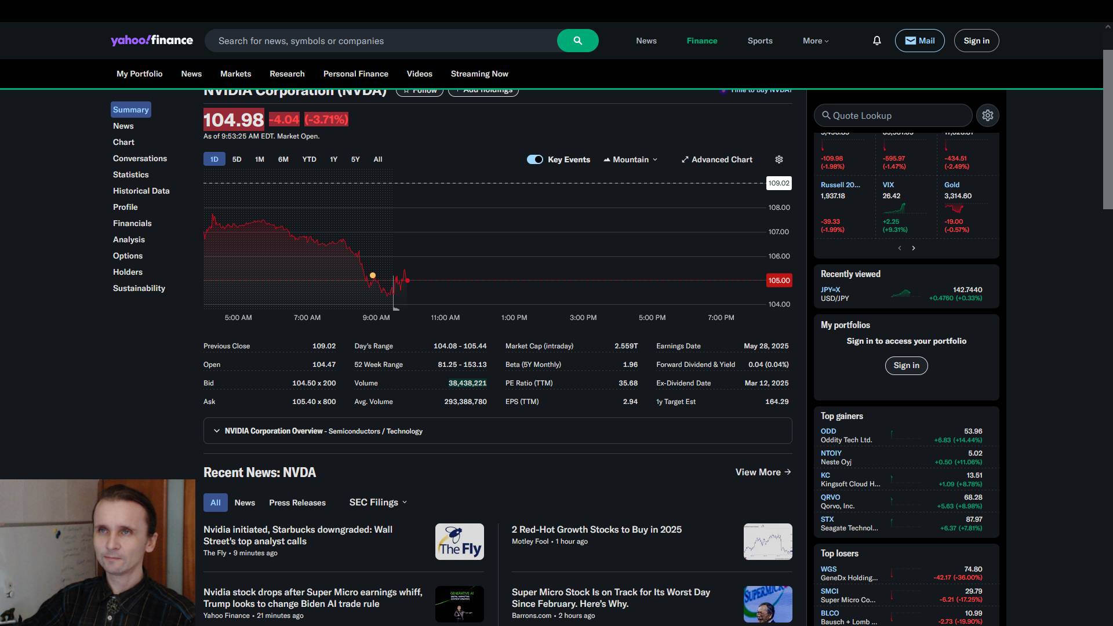Open the SEC Filings dropdown
This screenshot has height=626, width=1113.
coord(378,503)
